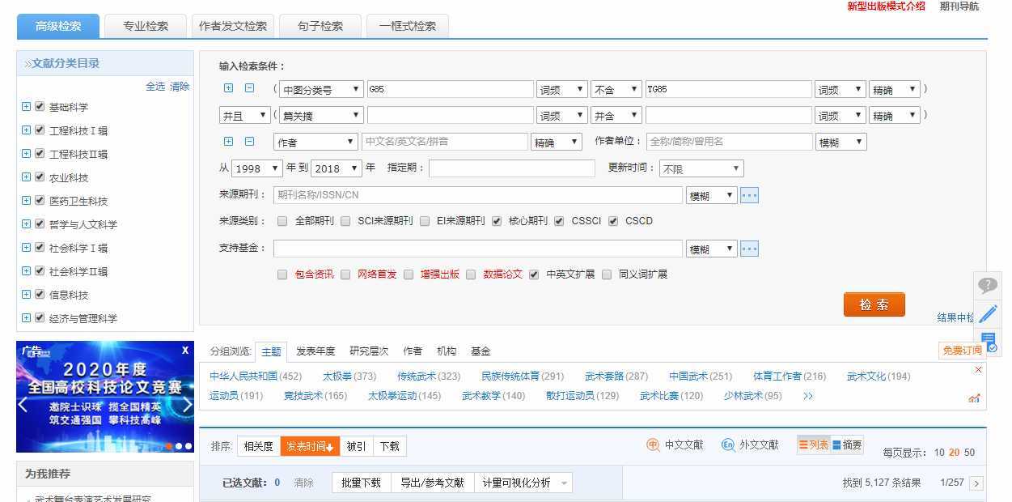Go to next results page arrow

click(x=976, y=483)
